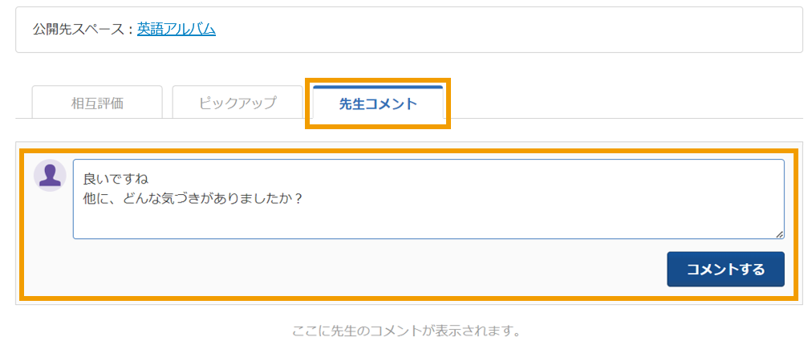The image size is (812, 345).
Task: Focus the teacher comment text area
Action: tap(428, 199)
